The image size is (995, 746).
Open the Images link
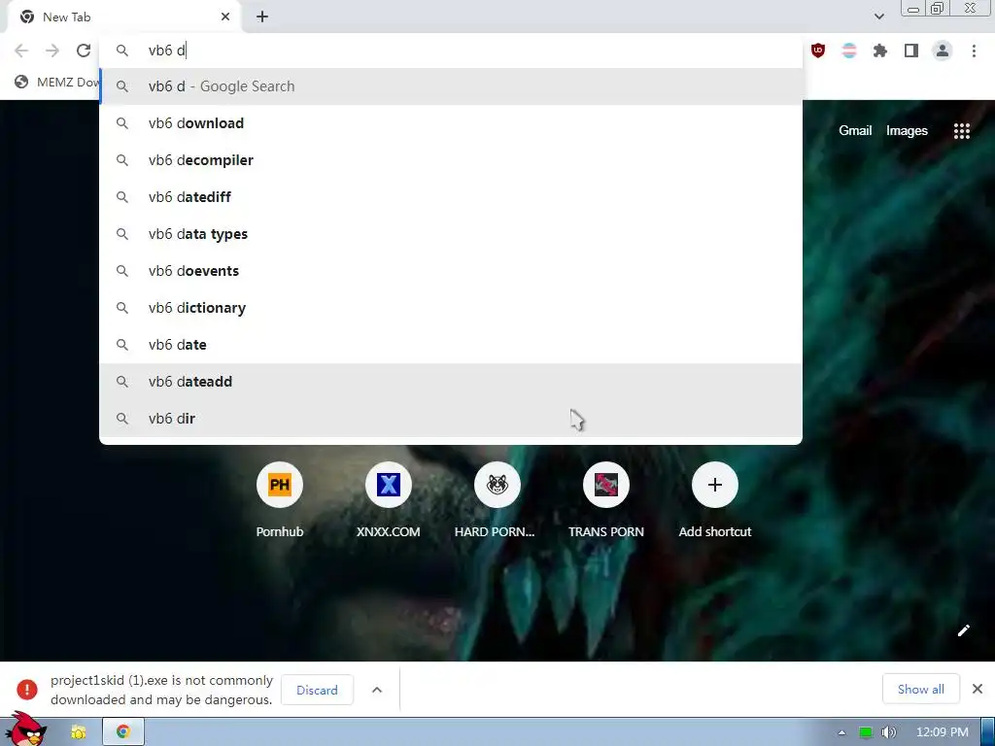907,131
